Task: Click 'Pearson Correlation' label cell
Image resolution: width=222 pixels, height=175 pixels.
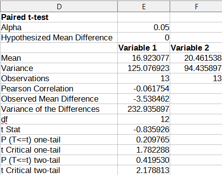Action: pyautogui.click(x=59, y=88)
